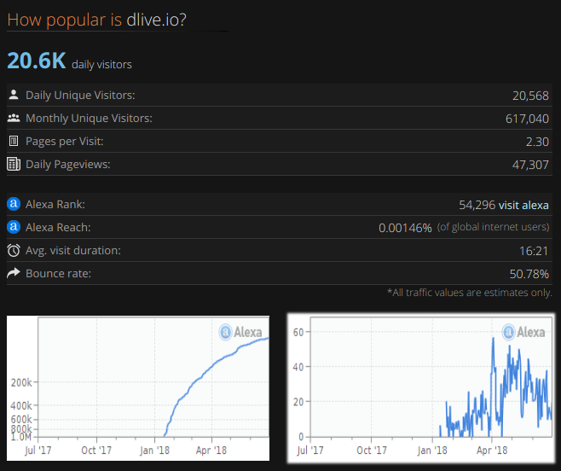This screenshot has width=561, height=471.
Task: Click the Alexa Reach logo icon
Action: click(x=14, y=227)
